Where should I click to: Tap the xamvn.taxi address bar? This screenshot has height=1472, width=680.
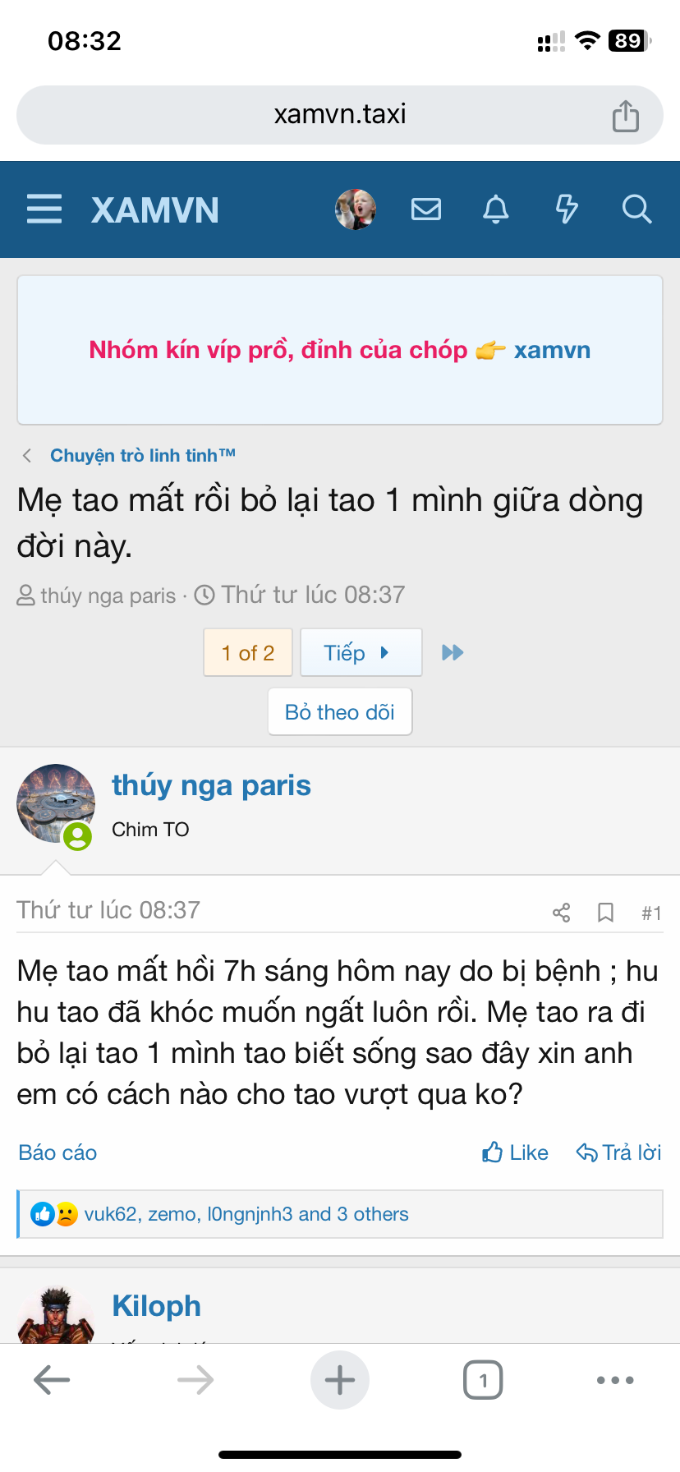point(340,114)
